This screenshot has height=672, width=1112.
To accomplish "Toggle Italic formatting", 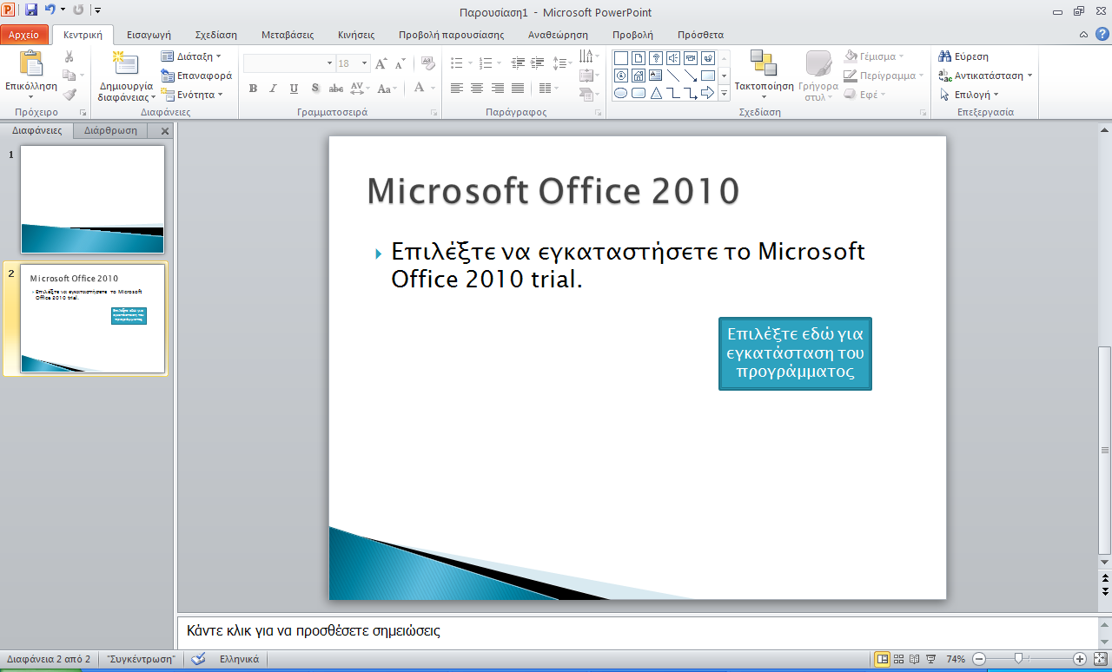I will tap(273, 88).
